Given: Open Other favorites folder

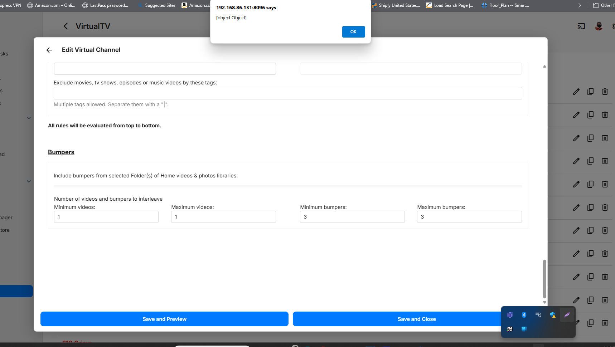Looking at the screenshot, I should (x=604, y=5).
